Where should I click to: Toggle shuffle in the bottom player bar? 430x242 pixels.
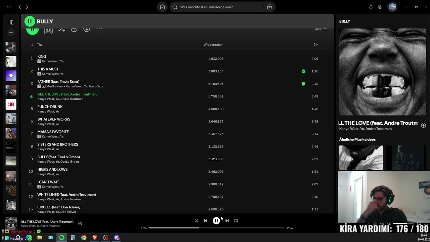197,221
